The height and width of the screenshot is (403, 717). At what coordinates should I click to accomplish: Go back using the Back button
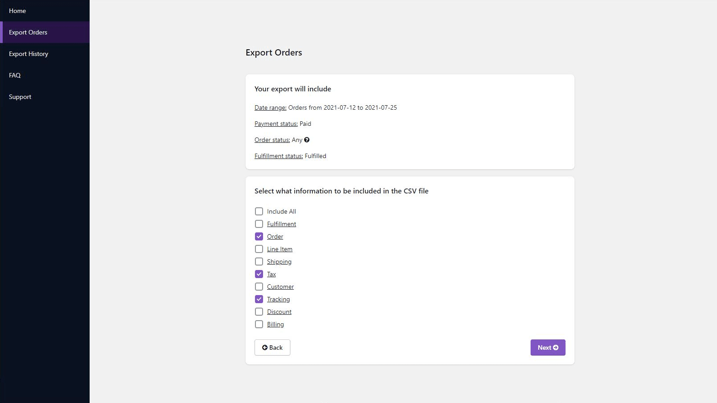tap(272, 347)
